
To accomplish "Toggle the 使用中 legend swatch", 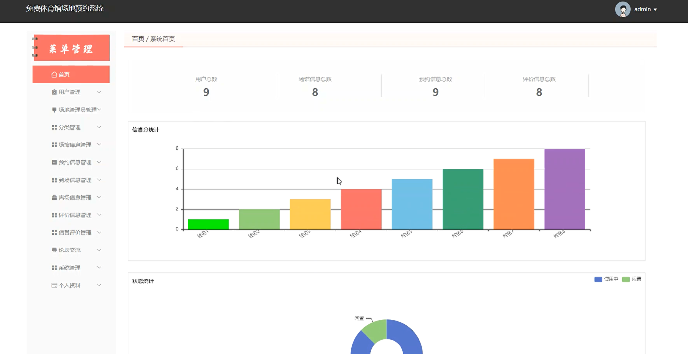I will point(598,279).
